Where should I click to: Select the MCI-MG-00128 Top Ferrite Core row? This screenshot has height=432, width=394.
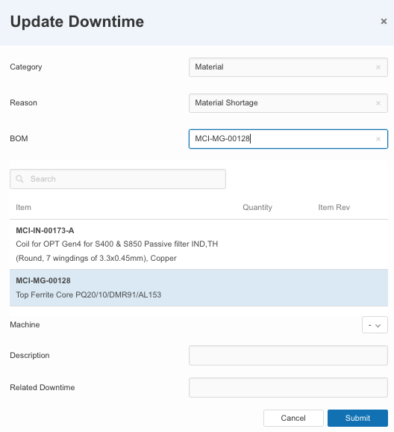(x=198, y=288)
